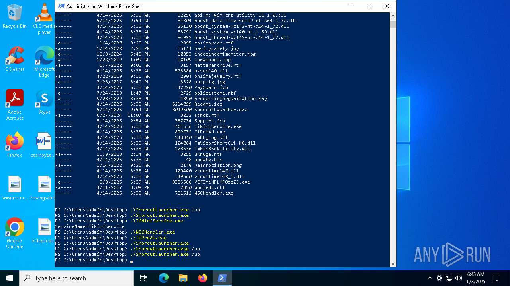Open the network tray icon
Image resolution: width=510 pixels, height=286 pixels.
point(449,278)
